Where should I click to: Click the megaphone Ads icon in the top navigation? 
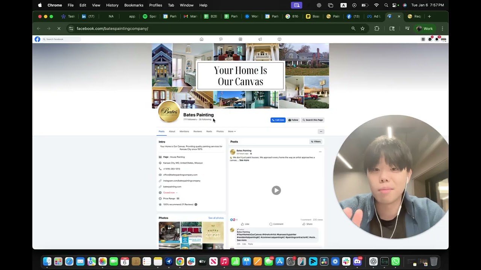point(260,39)
